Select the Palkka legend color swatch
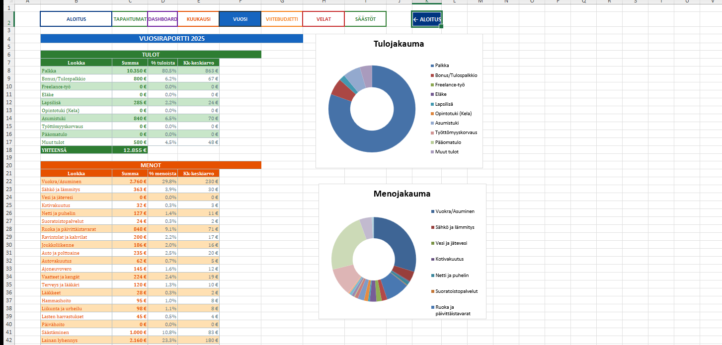This screenshot has width=722, height=345. (x=432, y=66)
